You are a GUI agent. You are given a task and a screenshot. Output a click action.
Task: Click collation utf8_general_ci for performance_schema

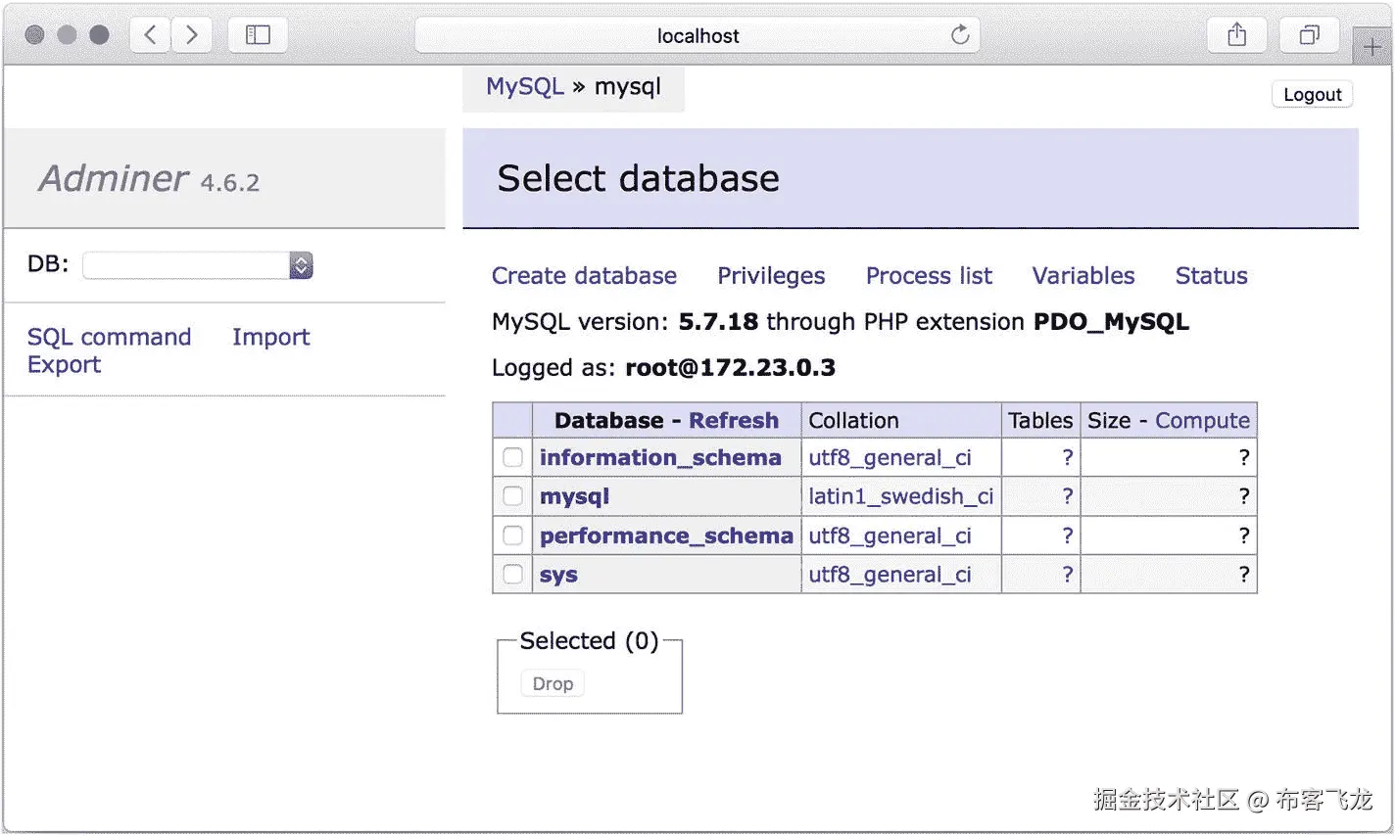click(890, 535)
